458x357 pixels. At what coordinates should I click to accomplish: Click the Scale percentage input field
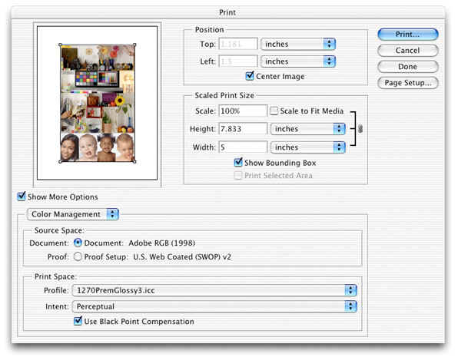(243, 111)
